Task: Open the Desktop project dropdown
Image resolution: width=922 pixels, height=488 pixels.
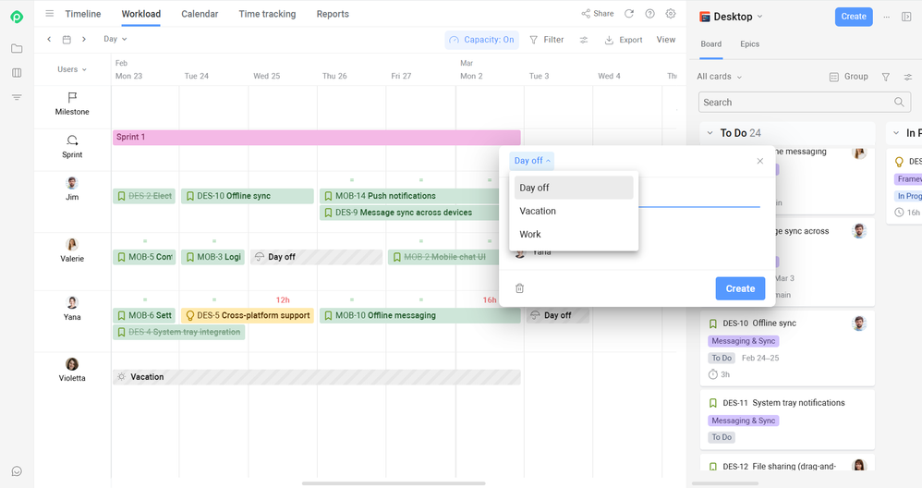Action: [x=731, y=17]
